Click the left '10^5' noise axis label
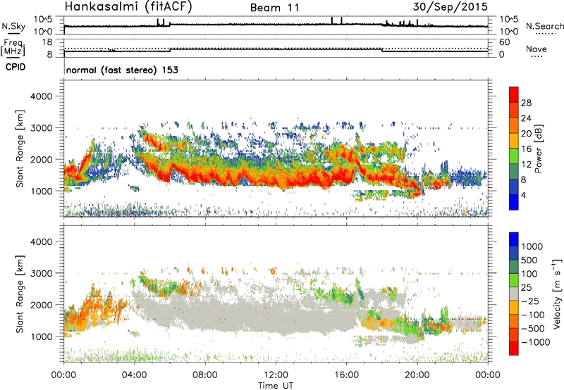 click(43, 19)
